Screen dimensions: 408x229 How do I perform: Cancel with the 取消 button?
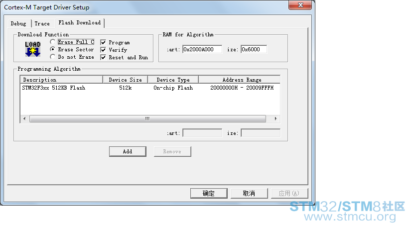pos(249,193)
